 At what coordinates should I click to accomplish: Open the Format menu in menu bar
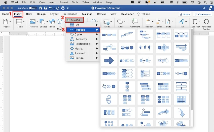pyautogui.click(x=64, y=2)
